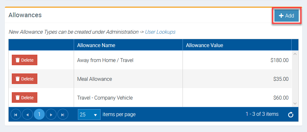307x132 pixels.
Task: Sort by Allowance Name column header
Action: [x=96, y=45]
